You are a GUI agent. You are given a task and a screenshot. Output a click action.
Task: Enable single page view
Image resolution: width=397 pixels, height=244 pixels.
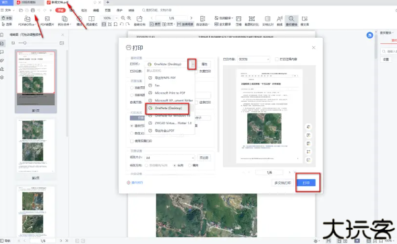click(155, 24)
